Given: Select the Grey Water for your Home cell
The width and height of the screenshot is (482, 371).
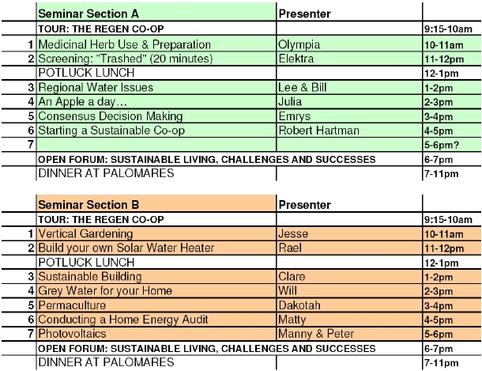Looking at the screenshot, I should click(156, 291).
